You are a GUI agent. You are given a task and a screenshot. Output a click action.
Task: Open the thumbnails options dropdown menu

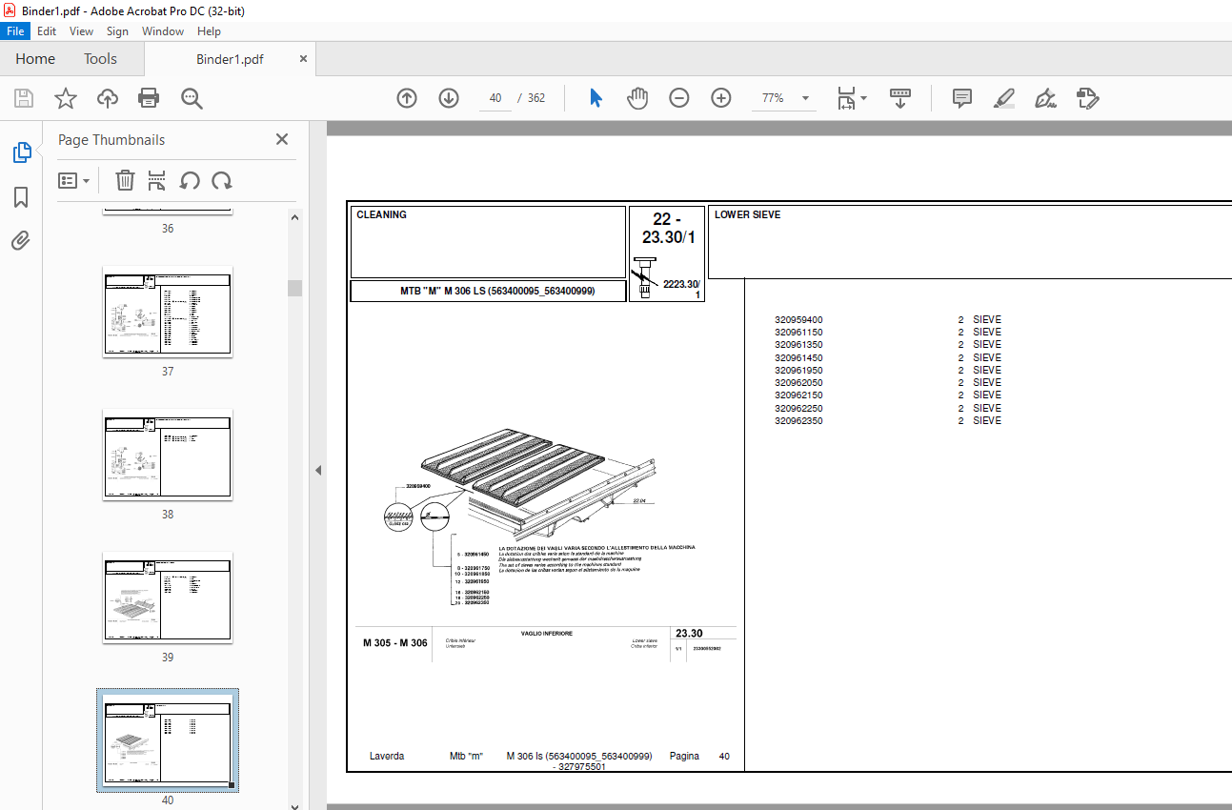tap(74, 180)
